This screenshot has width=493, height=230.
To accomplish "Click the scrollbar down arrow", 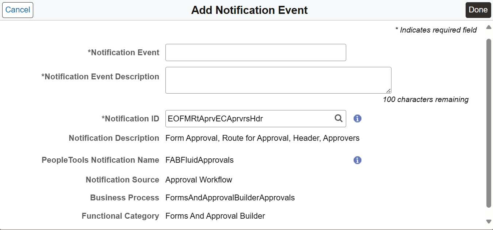I will tap(488, 222).
